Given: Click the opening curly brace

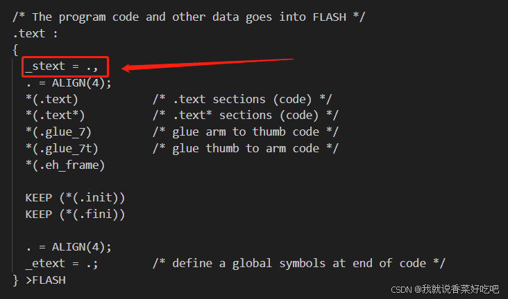Looking at the screenshot, I should point(15,50).
